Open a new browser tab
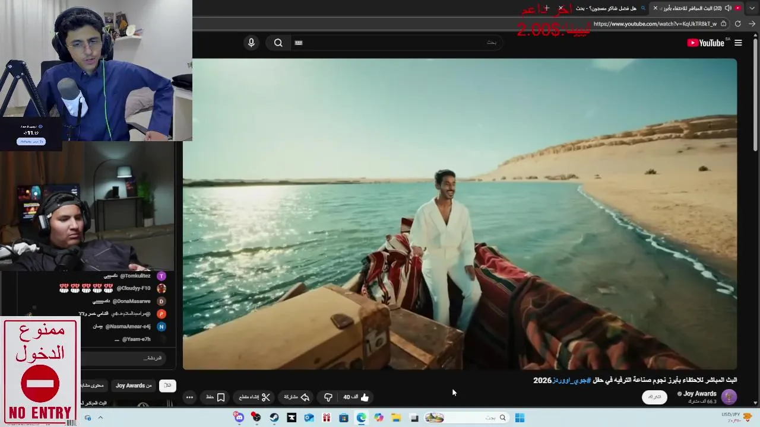This screenshot has width=760, height=427. (x=547, y=8)
